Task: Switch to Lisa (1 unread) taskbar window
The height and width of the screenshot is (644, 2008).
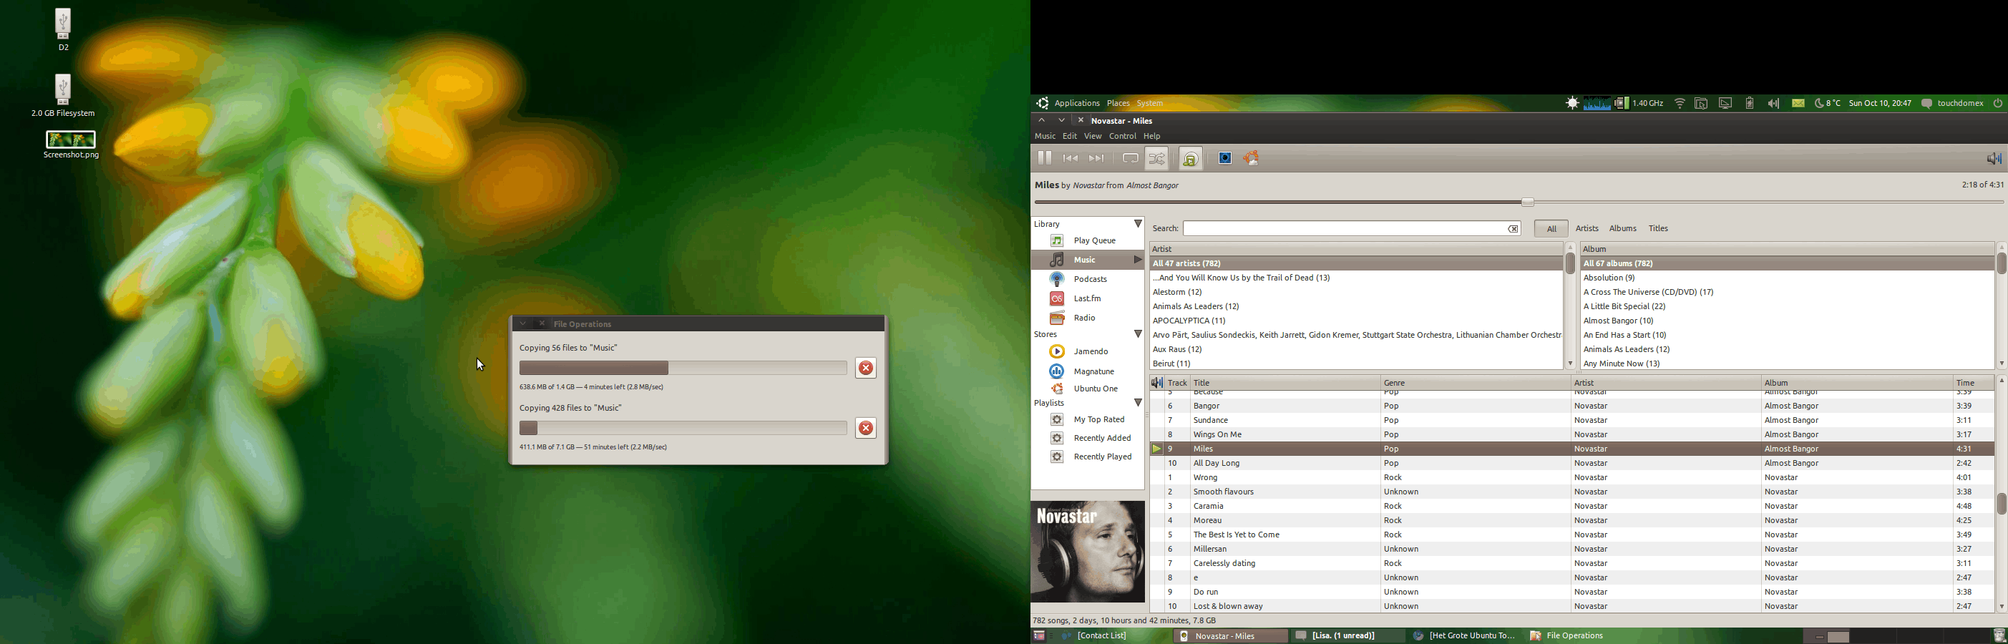Action: click(x=1346, y=636)
